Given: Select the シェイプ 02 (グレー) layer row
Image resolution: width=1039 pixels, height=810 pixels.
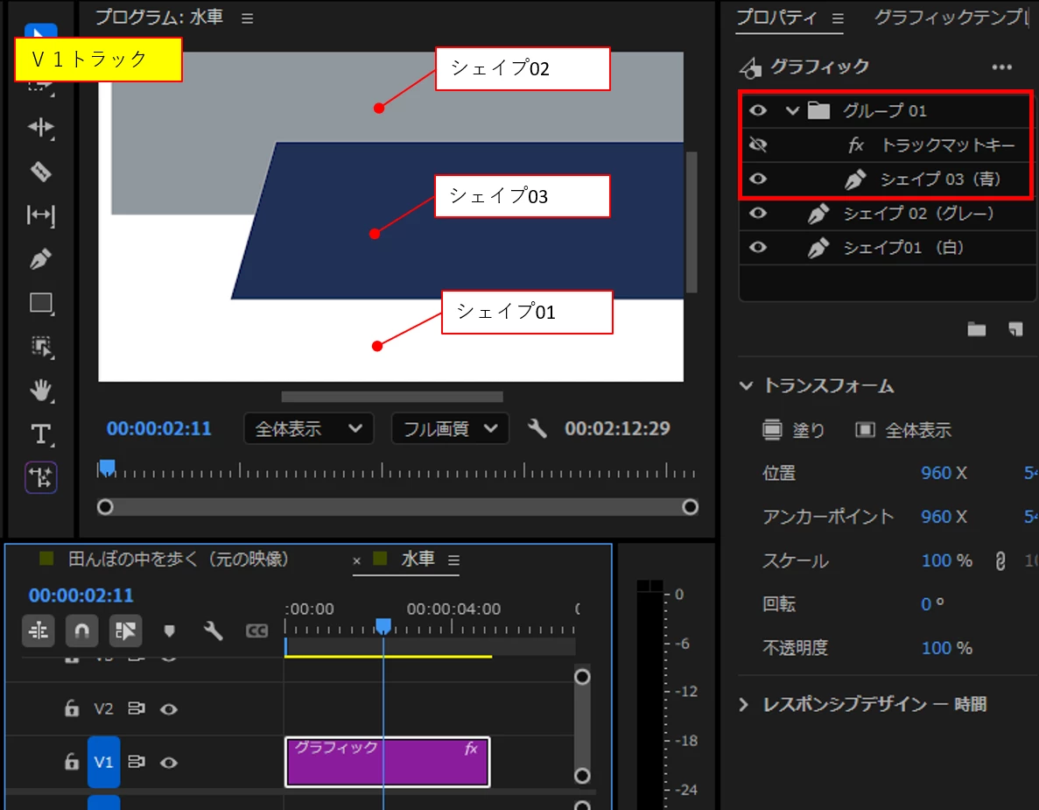Looking at the screenshot, I should [888, 214].
